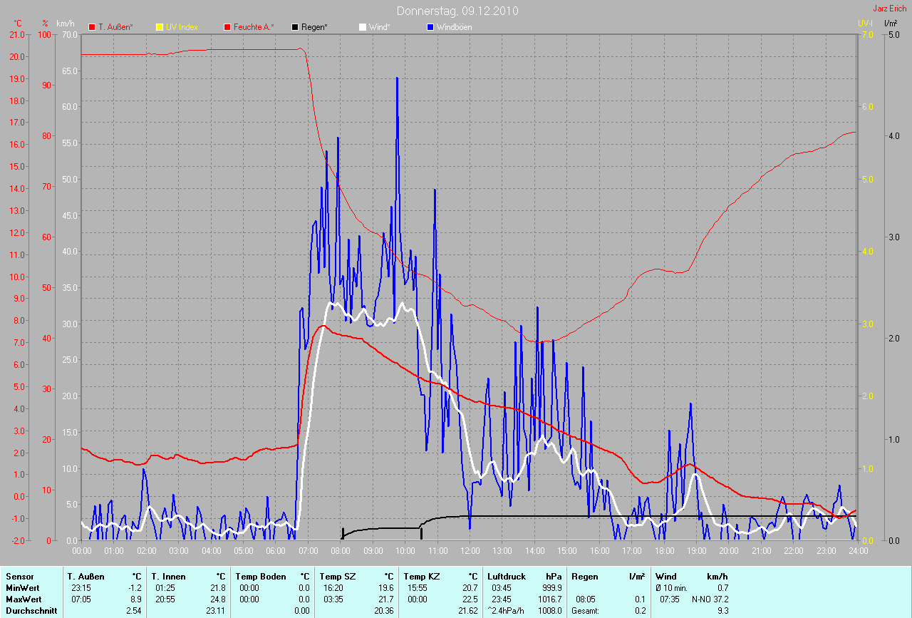
Task: Click the 'T. Außen' table column header
Action: (x=85, y=577)
